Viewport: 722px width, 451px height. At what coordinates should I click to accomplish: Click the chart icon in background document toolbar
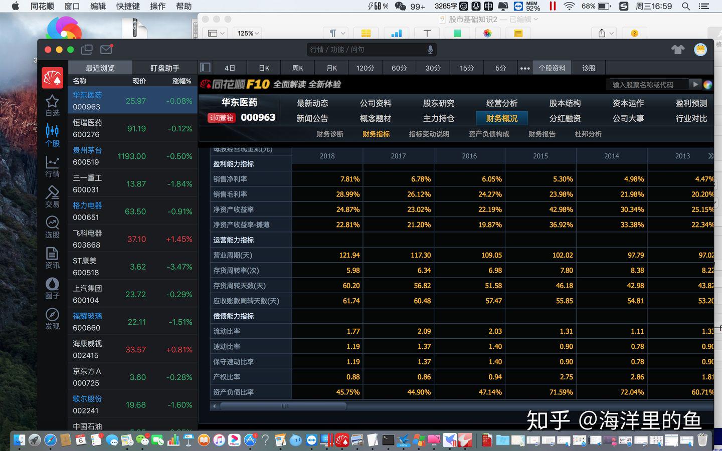click(x=397, y=33)
